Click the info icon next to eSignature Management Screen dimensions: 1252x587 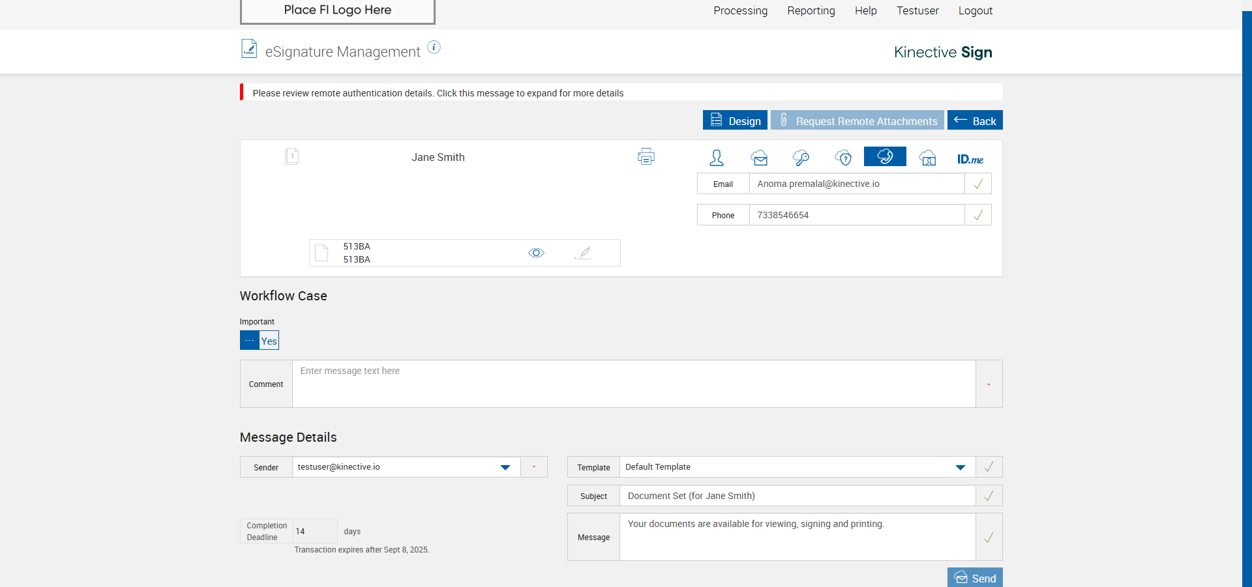434,47
